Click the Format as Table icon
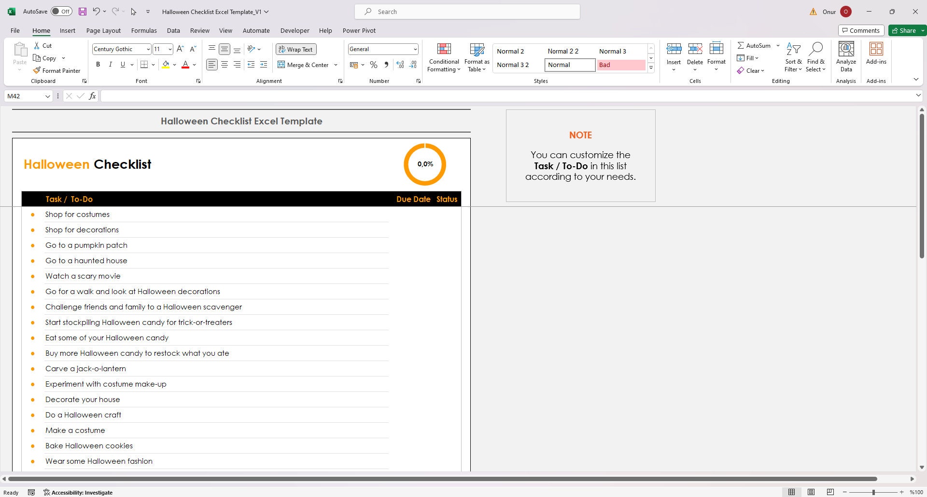The image size is (927, 497). 477,57
